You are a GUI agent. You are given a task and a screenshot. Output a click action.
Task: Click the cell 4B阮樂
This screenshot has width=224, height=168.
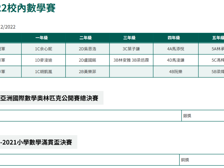point(176,72)
